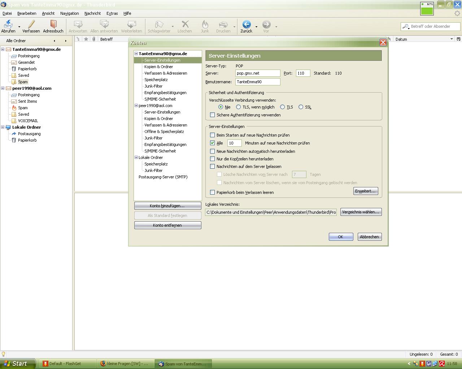The width and height of the screenshot is (462, 369).
Task: Click the Erweitert button
Action: [365, 191]
